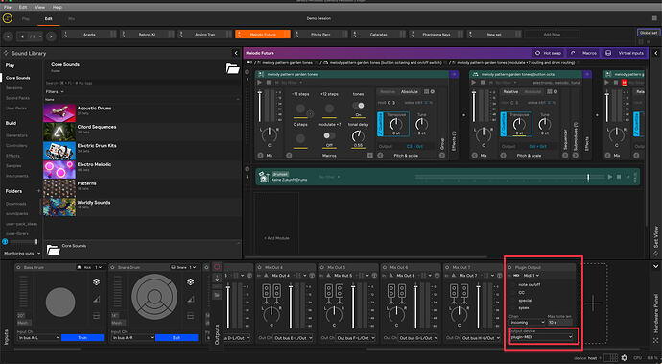
Task: Click previous set arrow button
Action: coord(8,36)
